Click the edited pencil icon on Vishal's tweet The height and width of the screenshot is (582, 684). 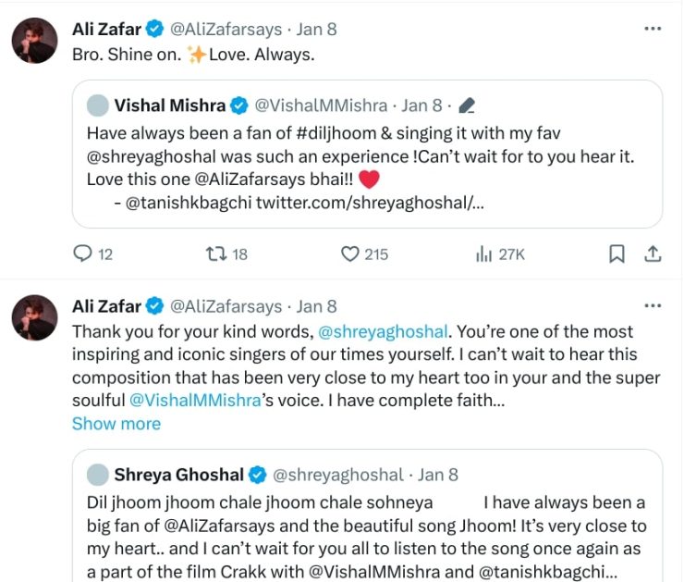click(467, 105)
